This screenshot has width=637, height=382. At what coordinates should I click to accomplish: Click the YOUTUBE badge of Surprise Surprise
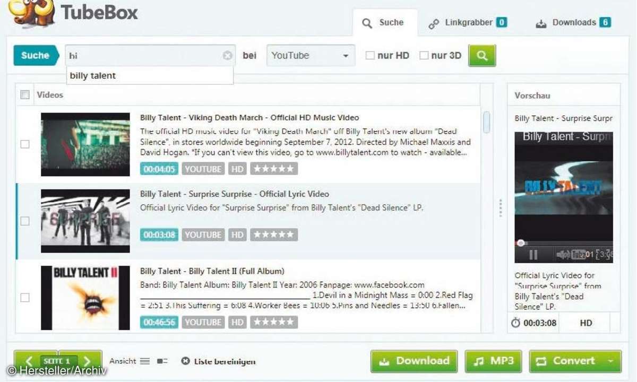pos(203,235)
